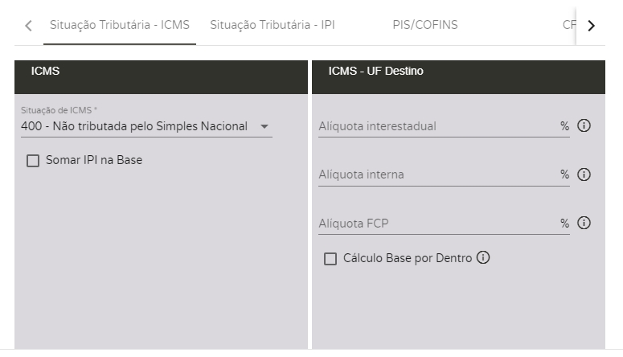This screenshot has height=357, width=623.
Task: Click the ICMS panel header
Action: click(161, 72)
